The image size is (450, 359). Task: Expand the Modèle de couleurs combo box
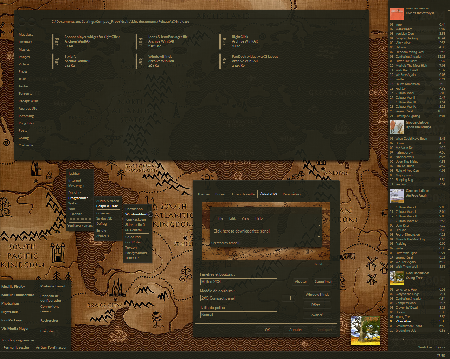point(239,298)
